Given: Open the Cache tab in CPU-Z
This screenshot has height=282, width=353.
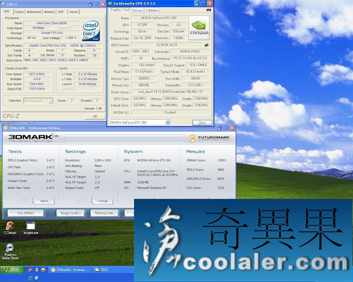Looking at the screenshot, I should click(x=19, y=12).
